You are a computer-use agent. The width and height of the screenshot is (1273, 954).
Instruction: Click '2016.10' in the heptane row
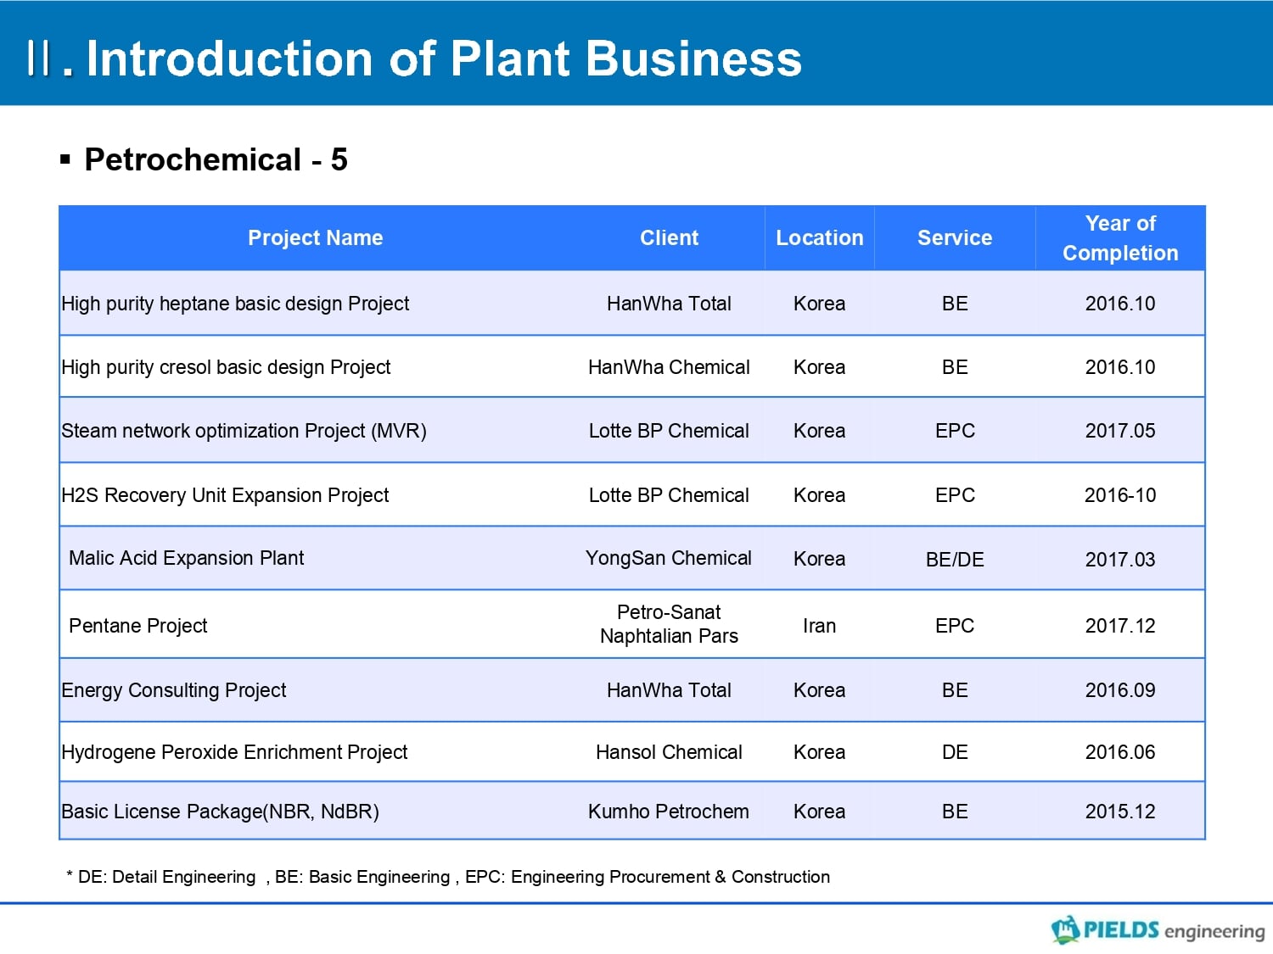pyautogui.click(x=1120, y=304)
